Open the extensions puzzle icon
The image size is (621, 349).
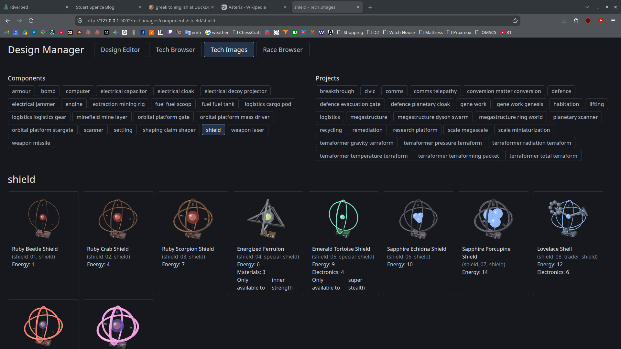(576, 21)
